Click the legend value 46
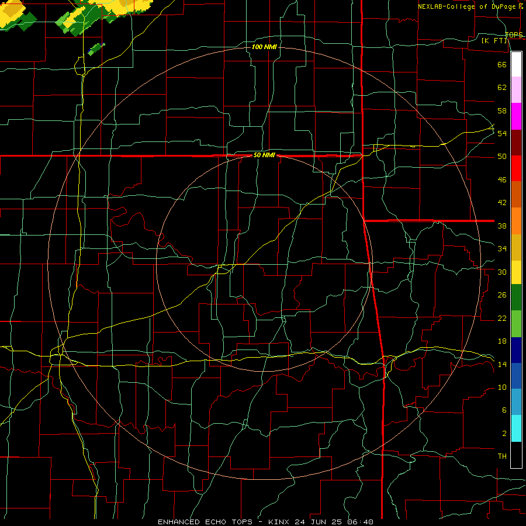Screen dimensions: 526x526 coord(502,180)
